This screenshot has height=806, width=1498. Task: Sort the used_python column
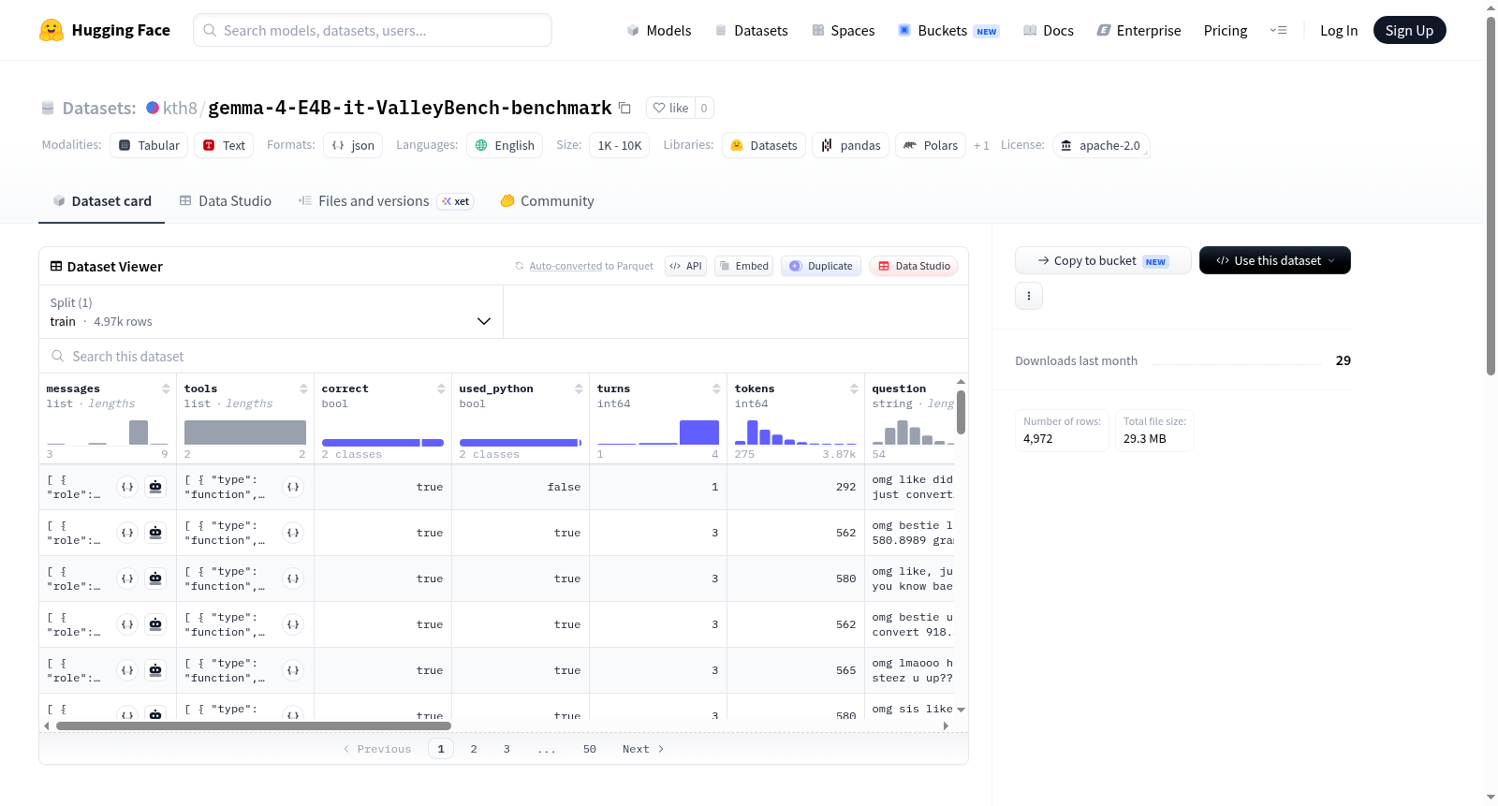tap(579, 388)
